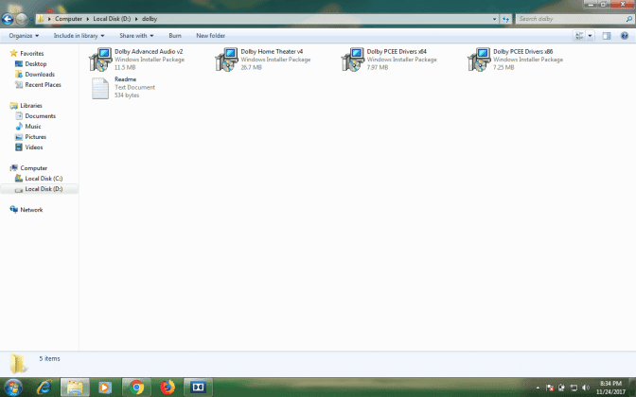Click the network tray icon
Image resolution: width=636 pixels, height=397 pixels.
[574, 388]
